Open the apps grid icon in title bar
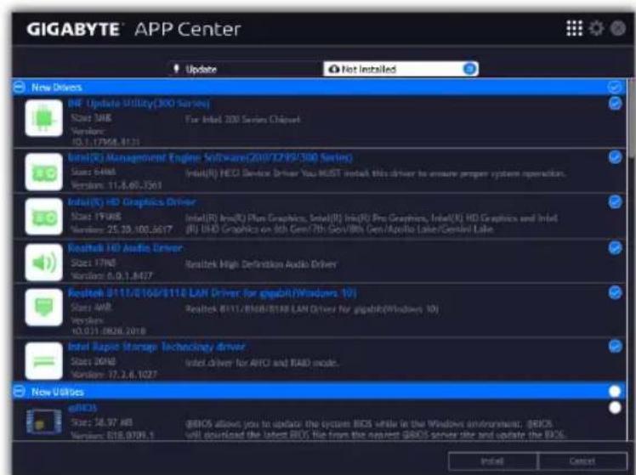Screen dimensions: 636x475 tap(574, 28)
